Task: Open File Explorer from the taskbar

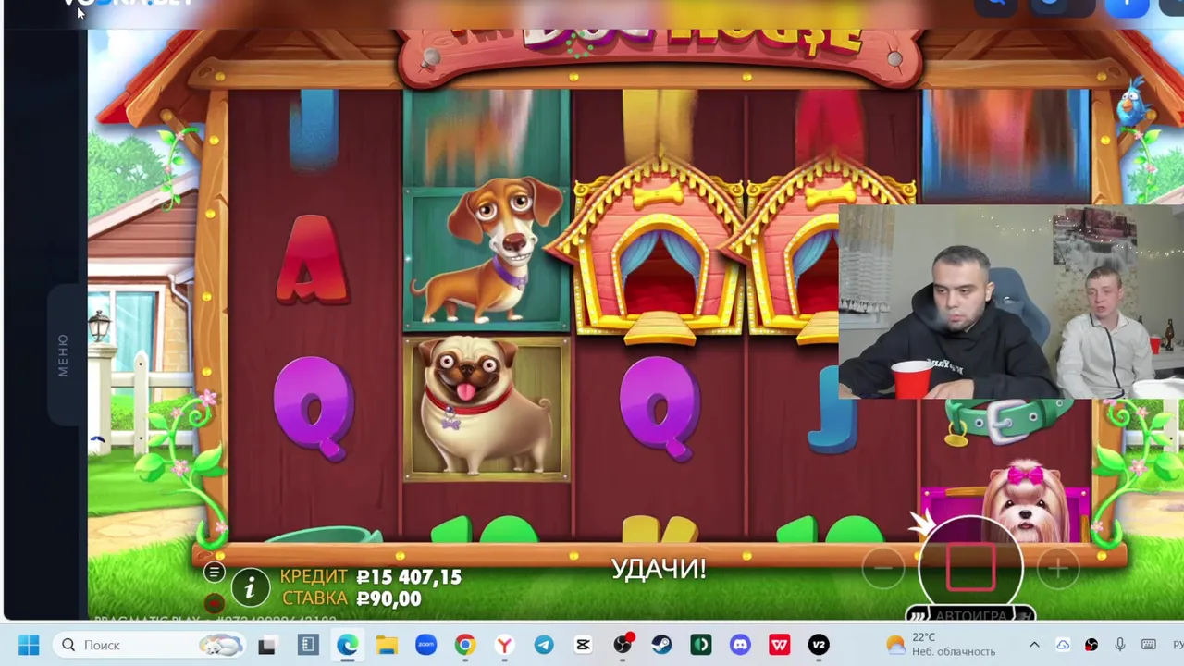Action: coord(387,645)
